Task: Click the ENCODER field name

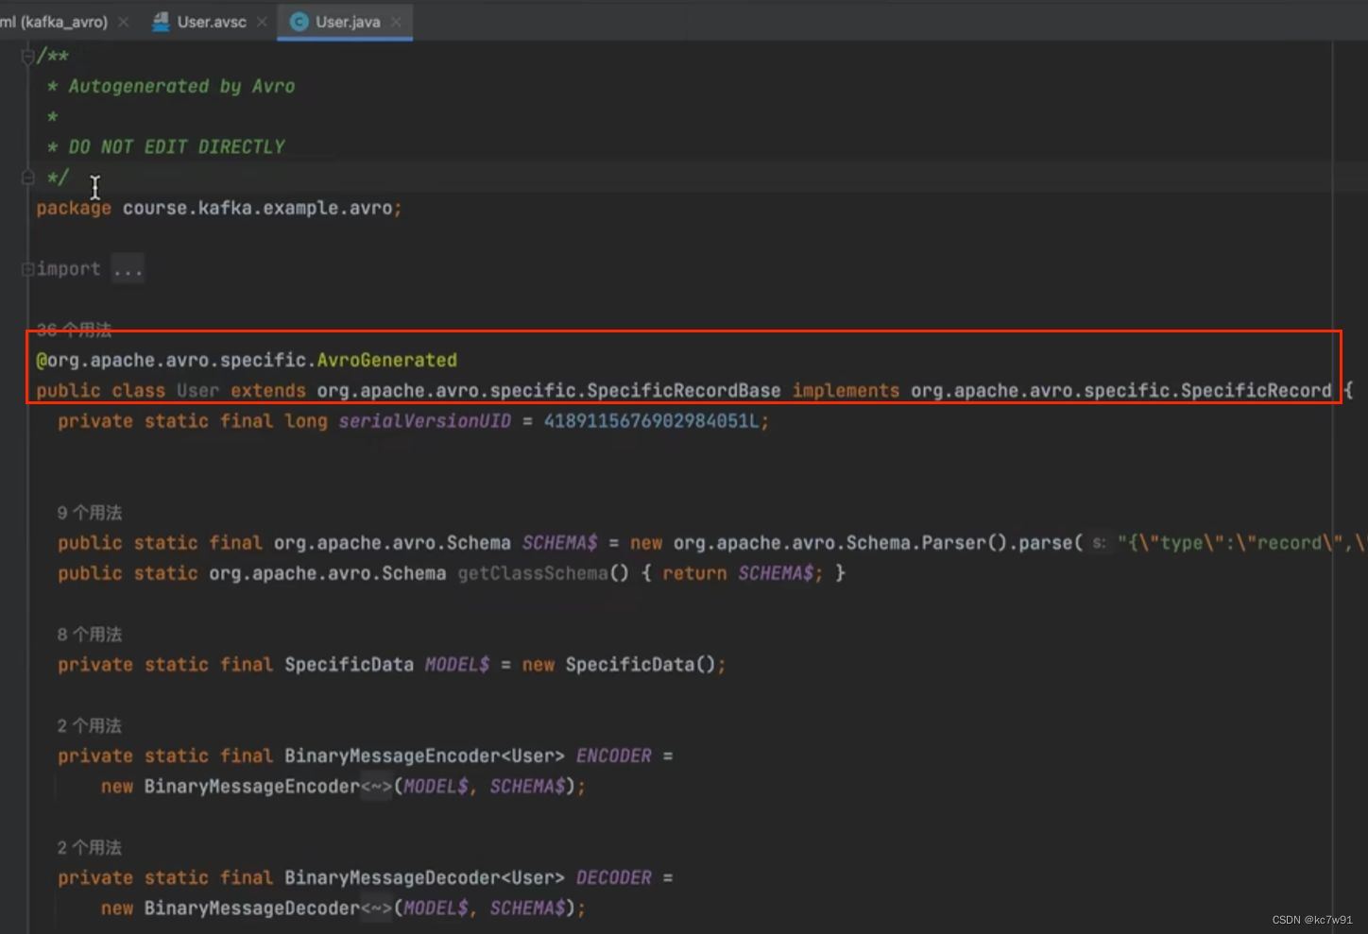Action: point(614,756)
